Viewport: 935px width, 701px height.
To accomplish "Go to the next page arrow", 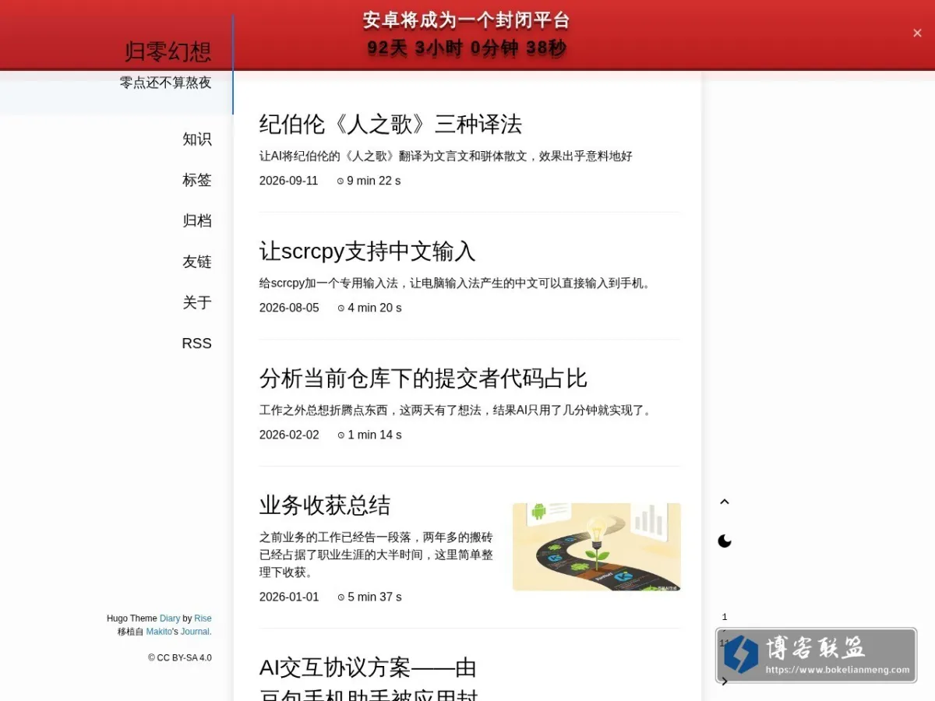I will click(725, 682).
